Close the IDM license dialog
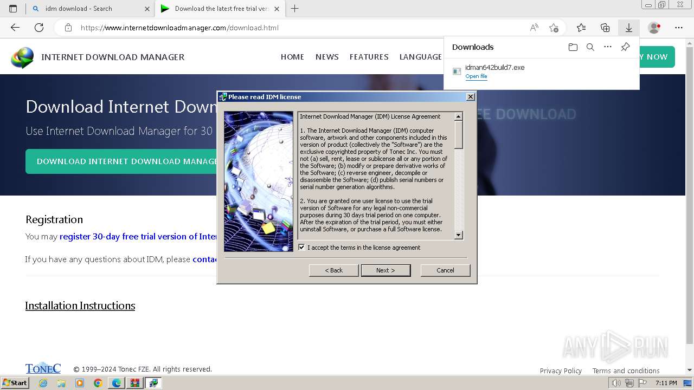The width and height of the screenshot is (694, 390). pyautogui.click(x=471, y=96)
